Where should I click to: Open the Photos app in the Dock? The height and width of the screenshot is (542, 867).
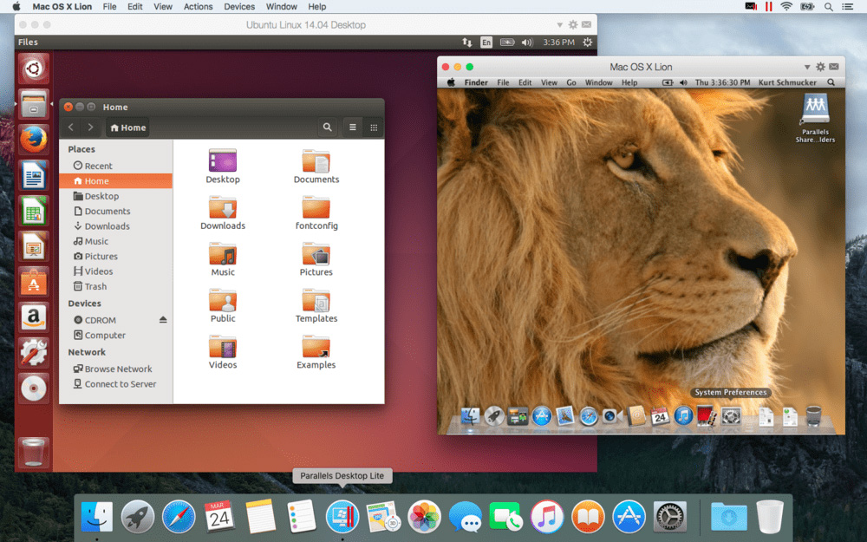coord(425,517)
